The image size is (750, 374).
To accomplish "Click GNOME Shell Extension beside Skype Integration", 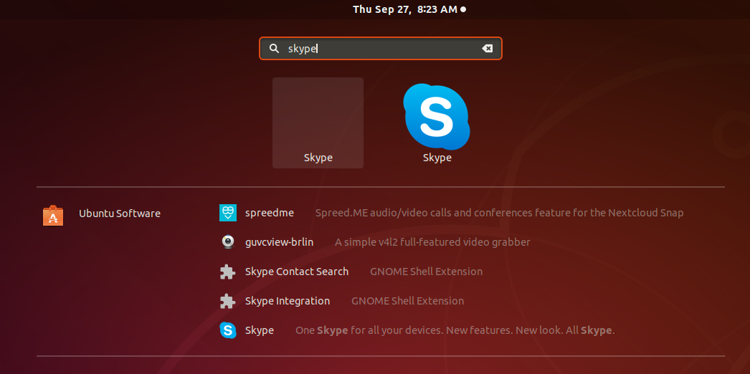I will point(407,301).
